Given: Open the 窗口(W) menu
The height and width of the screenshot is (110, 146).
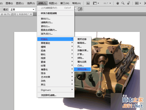Looking at the screenshot, I should [65, 3].
